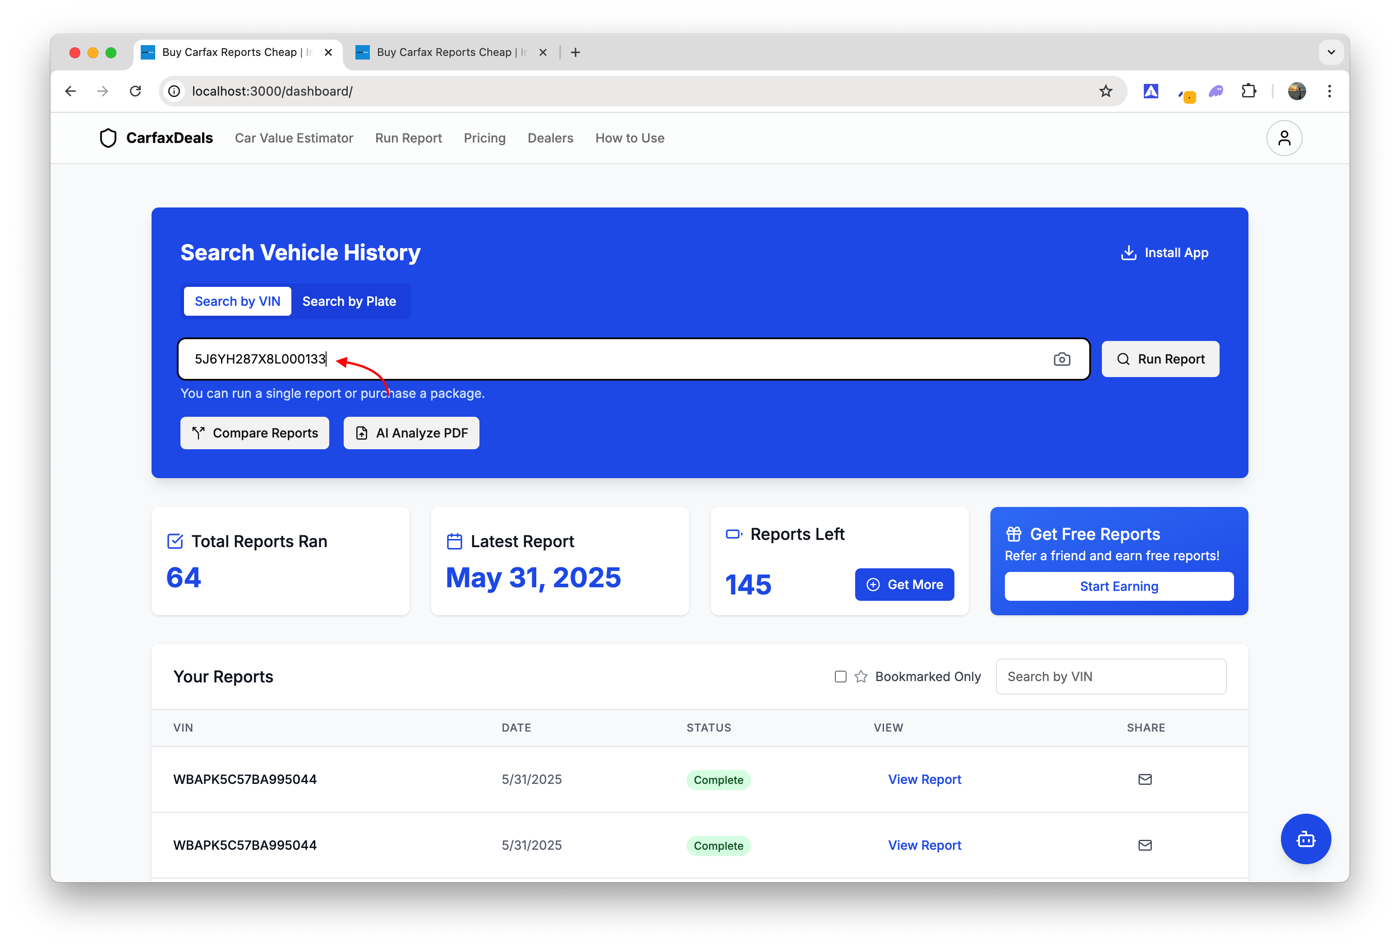Click the blue triangle extension icon
Viewport: 1400px width, 949px height.
click(x=1151, y=91)
